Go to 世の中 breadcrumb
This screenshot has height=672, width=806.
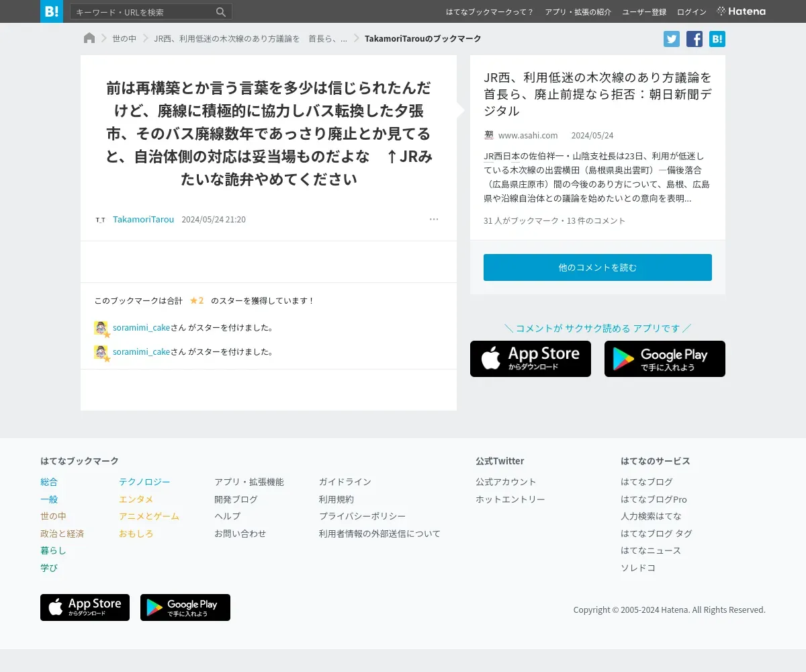[124, 39]
